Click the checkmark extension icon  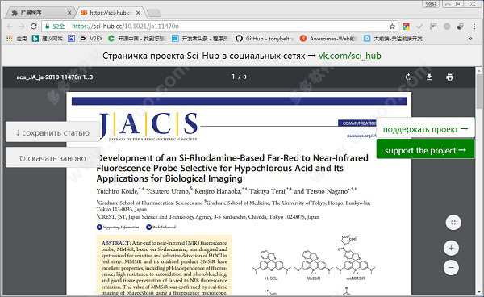point(419,27)
